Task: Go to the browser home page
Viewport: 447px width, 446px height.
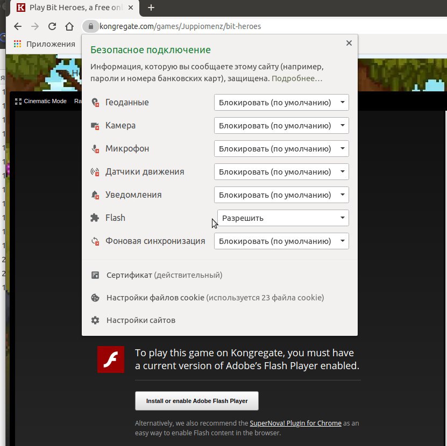Action: (x=69, y=26)
